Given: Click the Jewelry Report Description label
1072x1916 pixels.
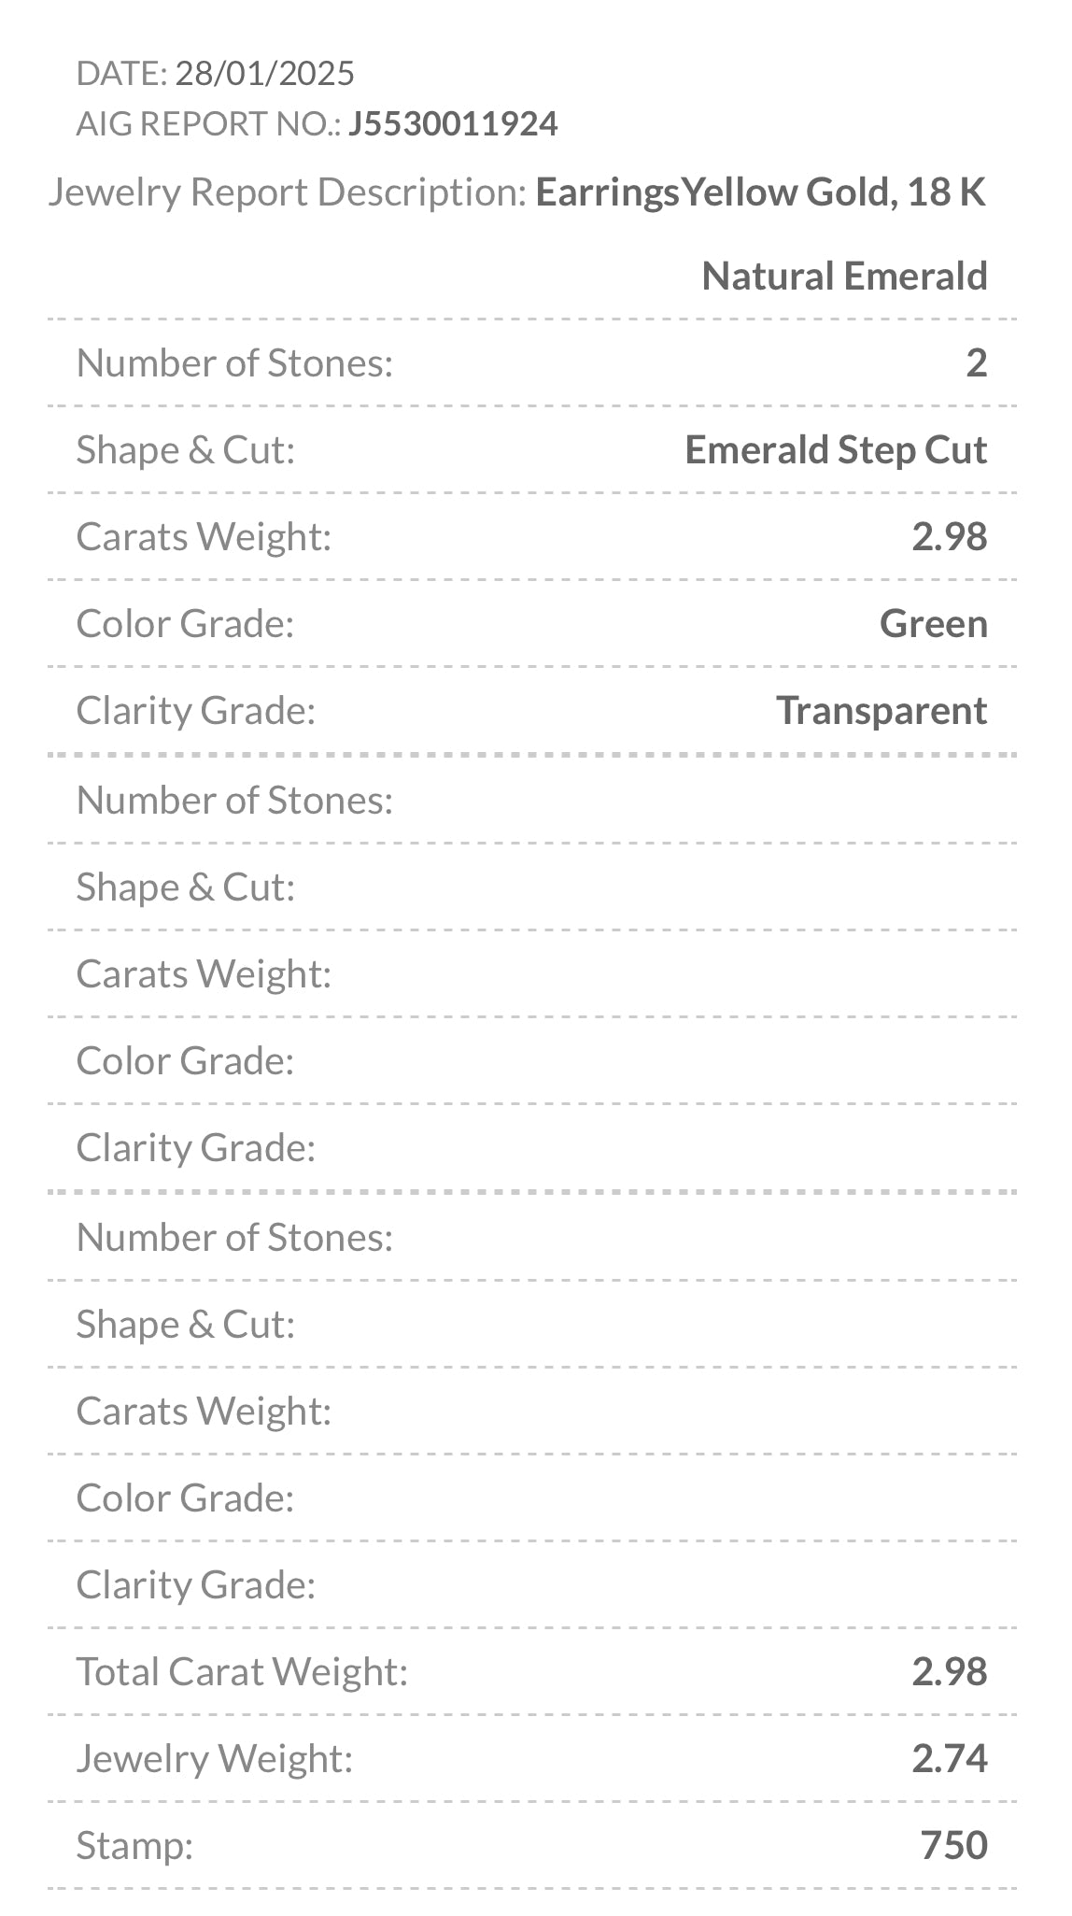Looking at the screenshot, I should pyautogui.click(x=288, y=192).
